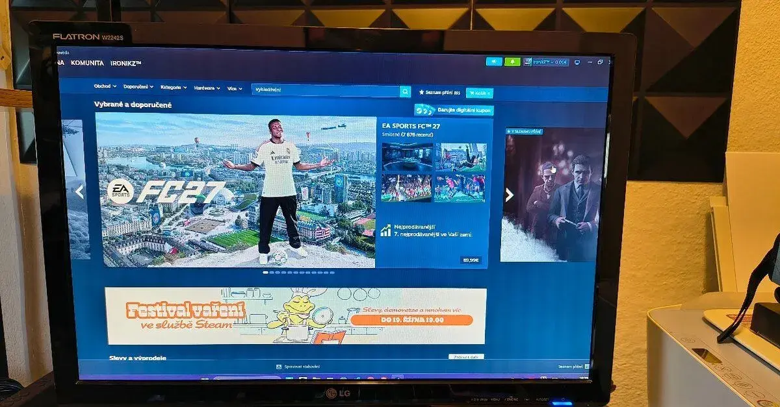Click the Big Picture monitor icon
The image size is (780, 407).
click(578, 62)
